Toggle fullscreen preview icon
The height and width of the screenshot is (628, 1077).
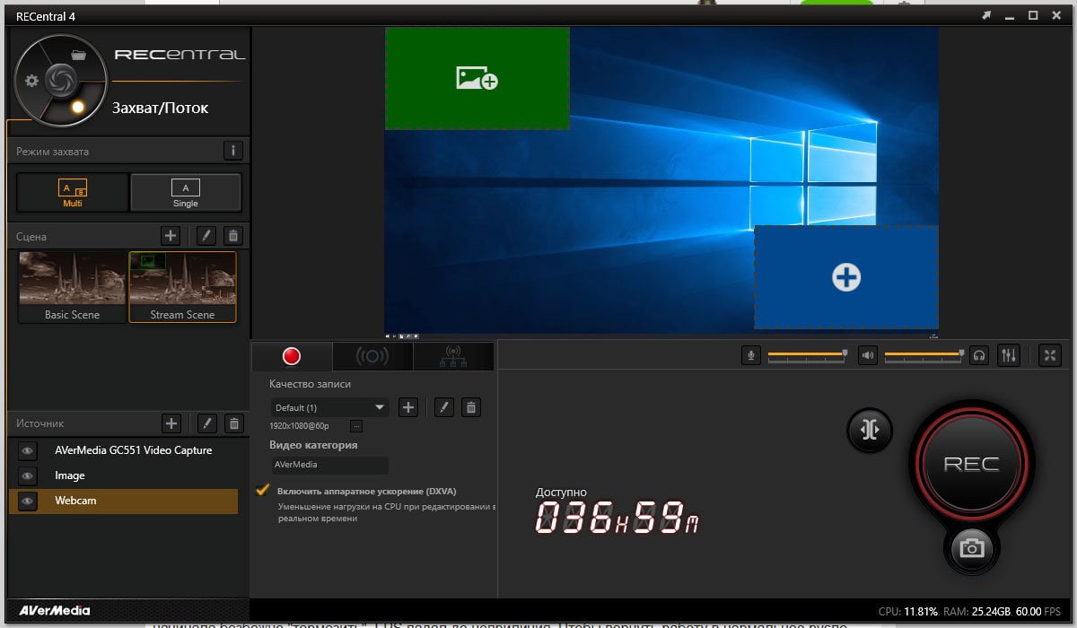tap(1050, 355)
